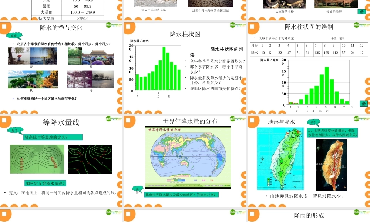Click the green Taiwan precipitation map
The image size is (370, 222).
[x=280, y=159]
